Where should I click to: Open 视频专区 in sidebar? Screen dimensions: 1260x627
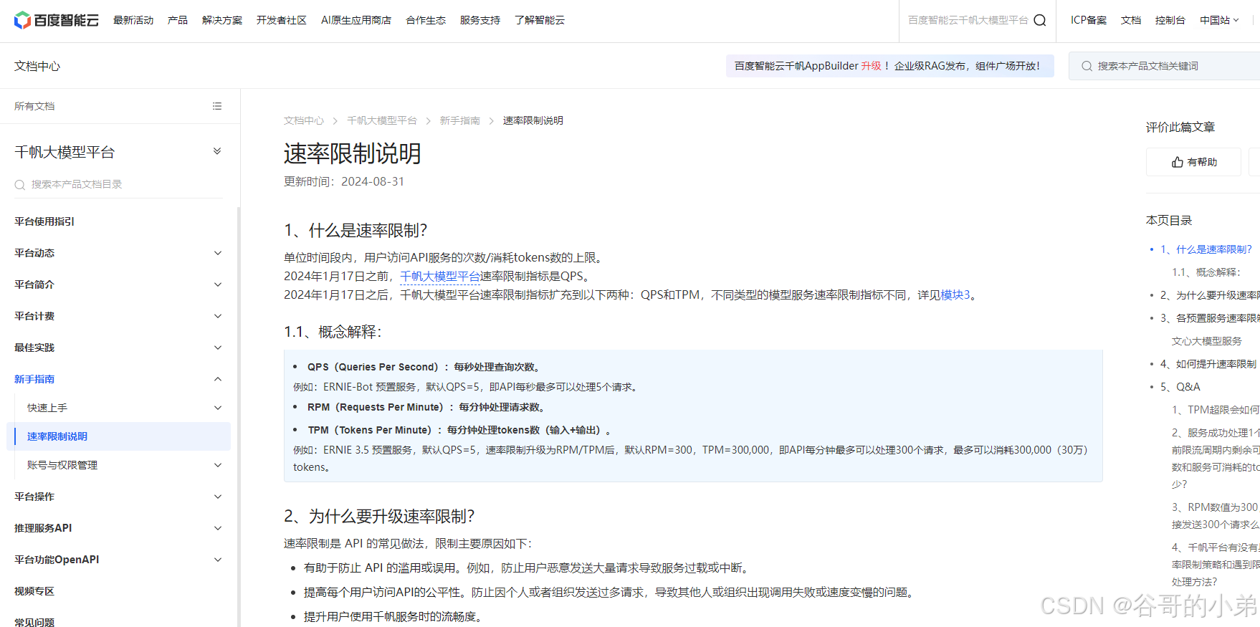coord(34,591)
